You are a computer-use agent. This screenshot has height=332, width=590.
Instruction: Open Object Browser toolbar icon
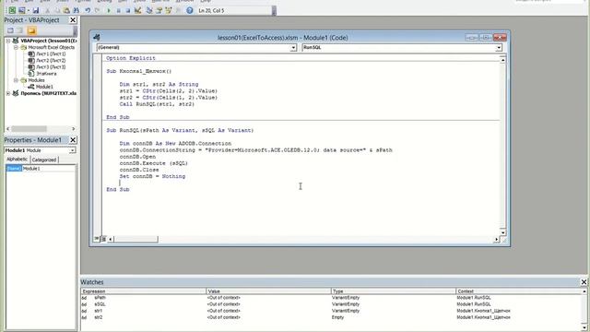coord(168,10)
